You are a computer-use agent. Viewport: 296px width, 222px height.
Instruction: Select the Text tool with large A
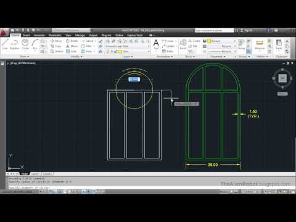(x=156, y=44)
